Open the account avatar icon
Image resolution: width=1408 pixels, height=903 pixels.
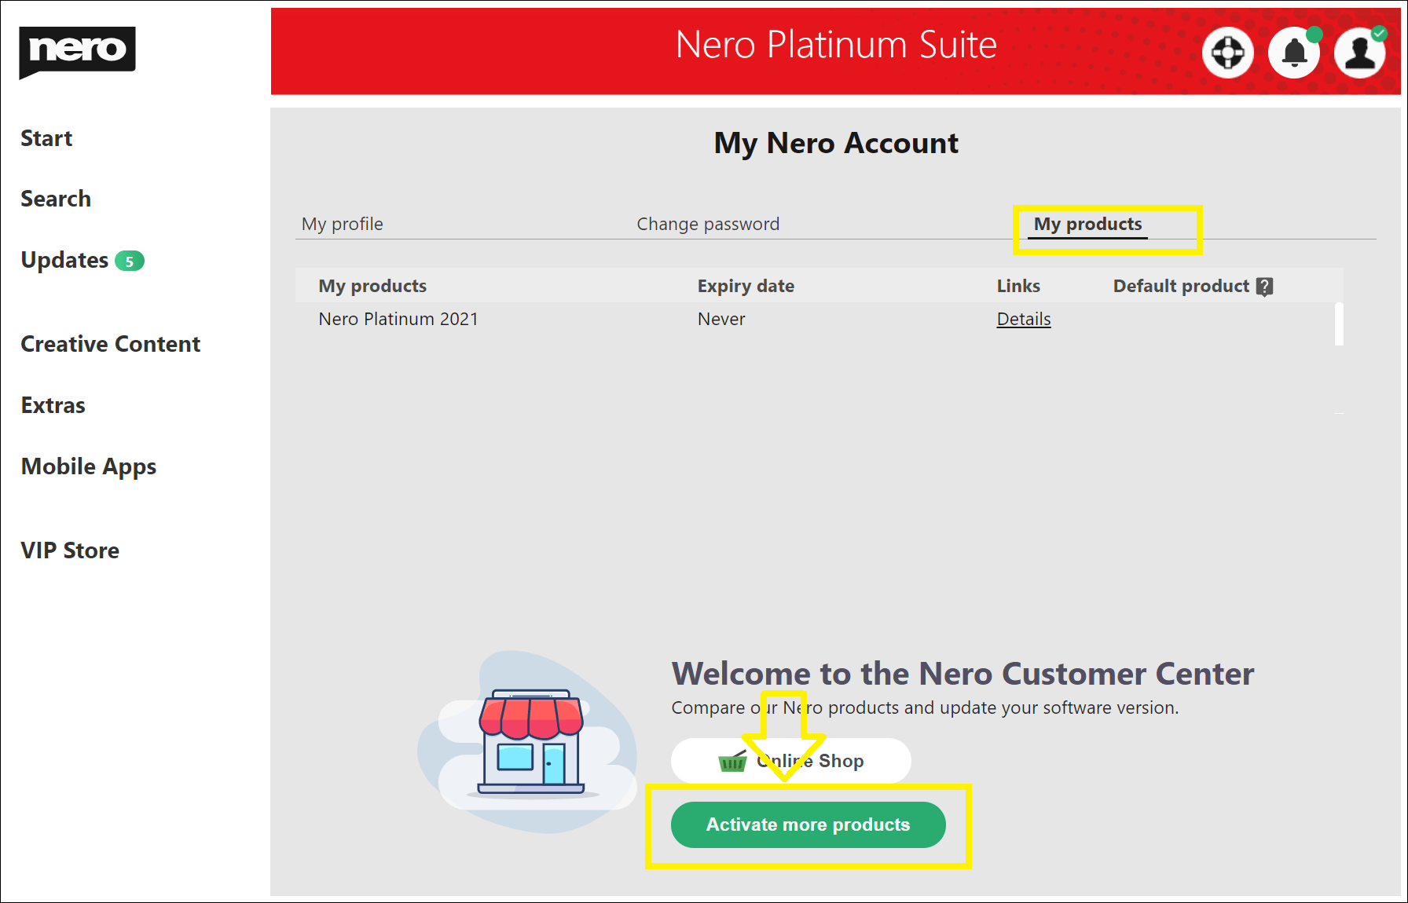coord(1358,51)
